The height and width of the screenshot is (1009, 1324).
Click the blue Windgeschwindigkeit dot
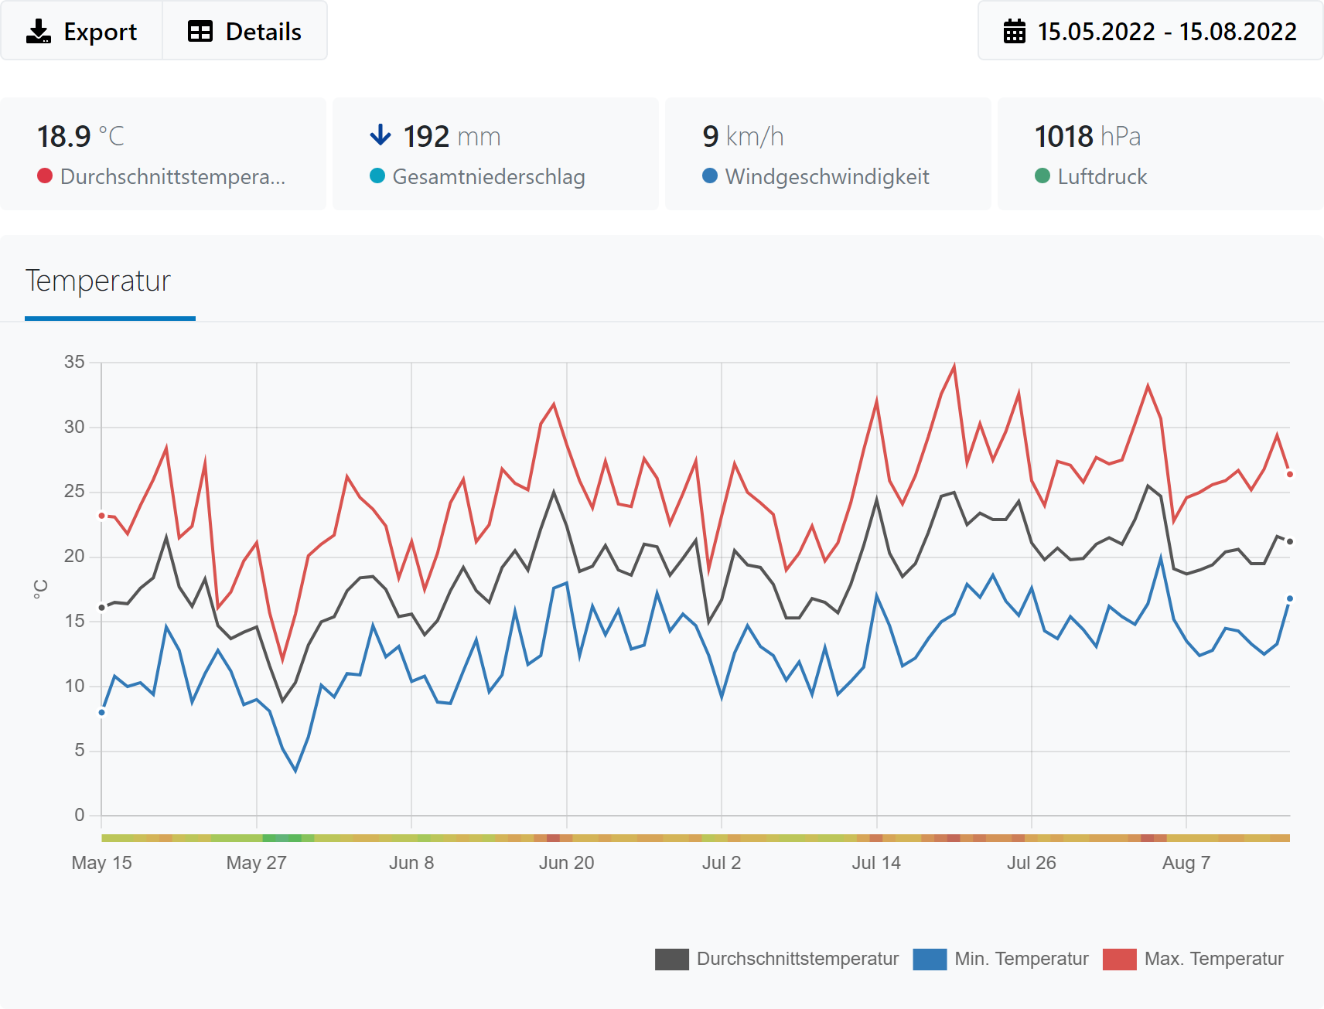[x=710, y=176]
